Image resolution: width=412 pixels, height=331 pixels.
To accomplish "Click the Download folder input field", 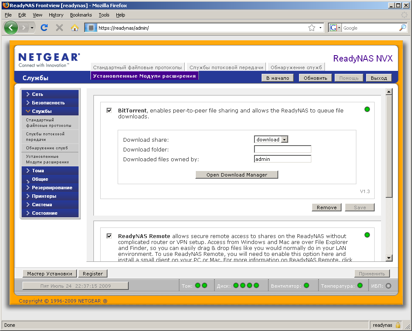I will pyautogui.click(x=282, y=149).
